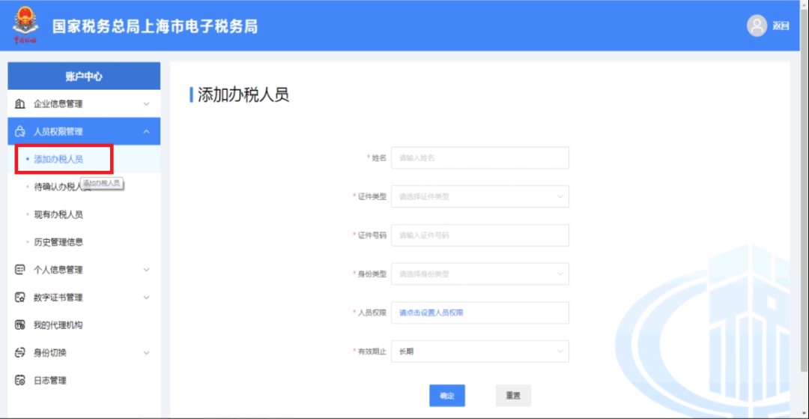The height and width of the screenshot is (419, 809).
Task: Click the 我的代理机构 icon
Action: 20,325
